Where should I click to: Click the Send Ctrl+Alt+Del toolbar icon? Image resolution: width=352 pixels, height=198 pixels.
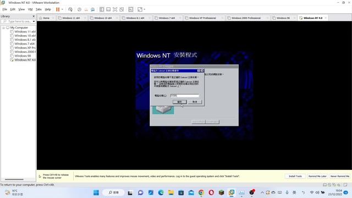[70, 9]
